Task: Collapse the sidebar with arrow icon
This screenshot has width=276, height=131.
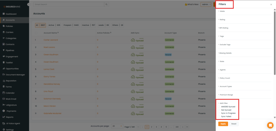Action: 29,5
